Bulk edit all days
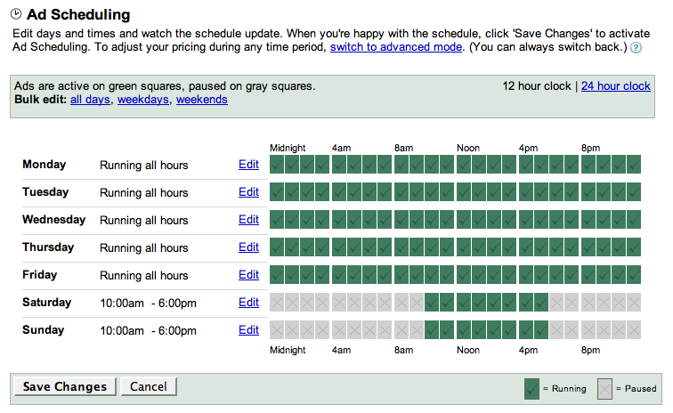 tap(91, 100)
